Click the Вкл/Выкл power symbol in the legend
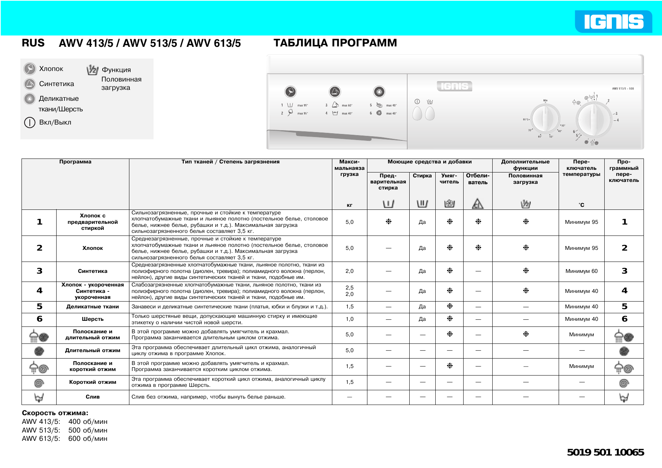 coord(29,123)
